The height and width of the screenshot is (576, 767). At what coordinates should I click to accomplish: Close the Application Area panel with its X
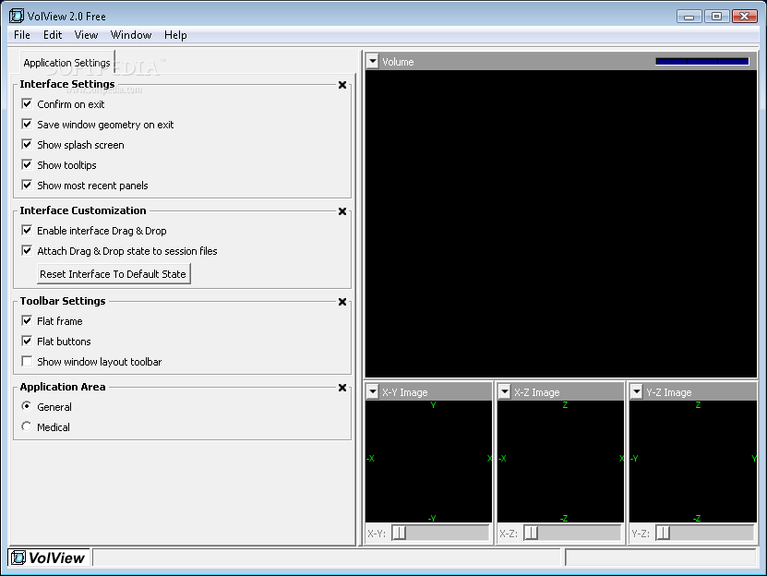[342, 388]
